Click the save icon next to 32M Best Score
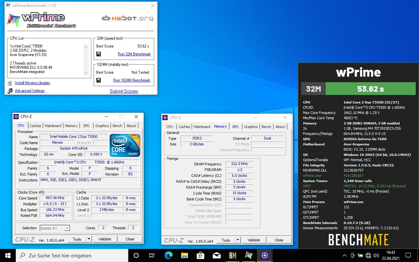This screenshot has height=262, width=419. [x=99, y=54]
